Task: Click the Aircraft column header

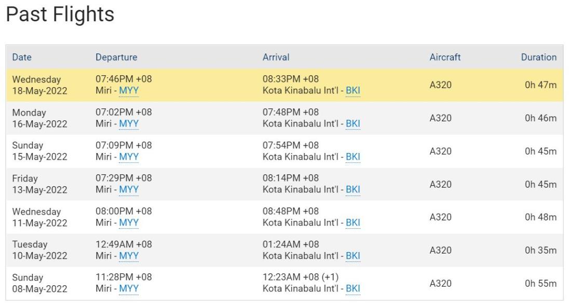Action: pyautogui.click(x=445, y=57)
